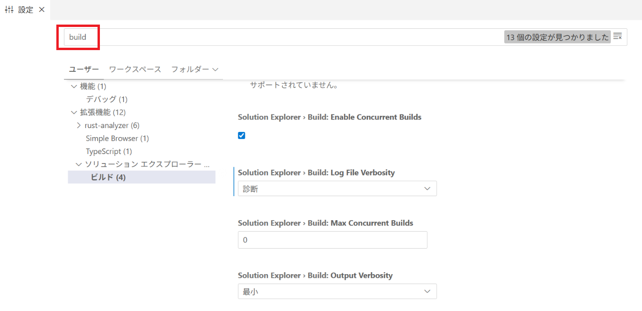The height and width of the screenshot is (311, 642).
Task: Collapse the ソリューション エクスプローラー node
Action: coord(79,164)
